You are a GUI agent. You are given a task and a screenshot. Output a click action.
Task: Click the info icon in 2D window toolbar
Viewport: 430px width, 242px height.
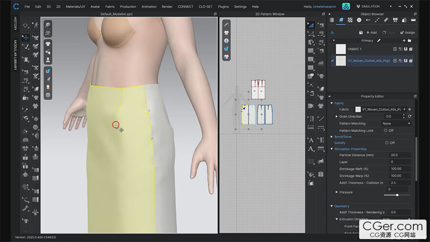[226, 41]
